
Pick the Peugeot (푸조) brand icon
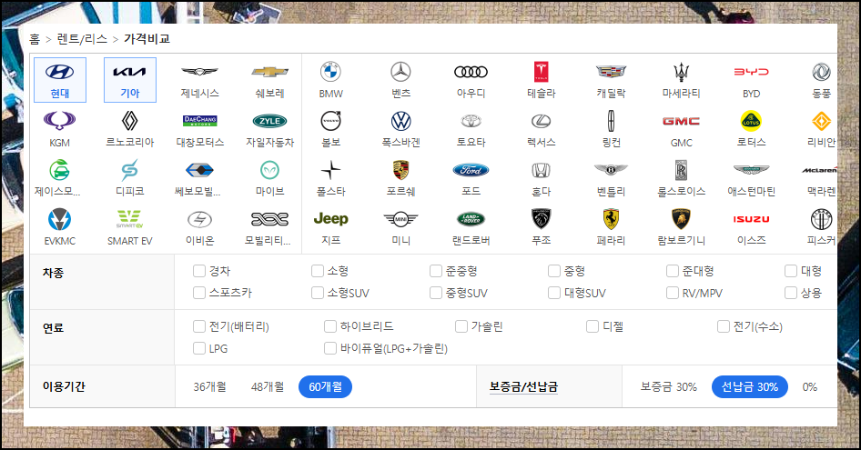click(x=541, y=219)
